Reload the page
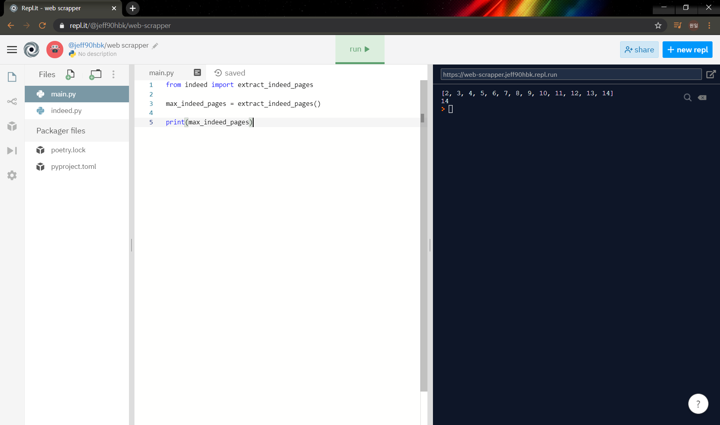Image resolution: width=720 pixels, height=425 pixels. (x=42, y=26)
